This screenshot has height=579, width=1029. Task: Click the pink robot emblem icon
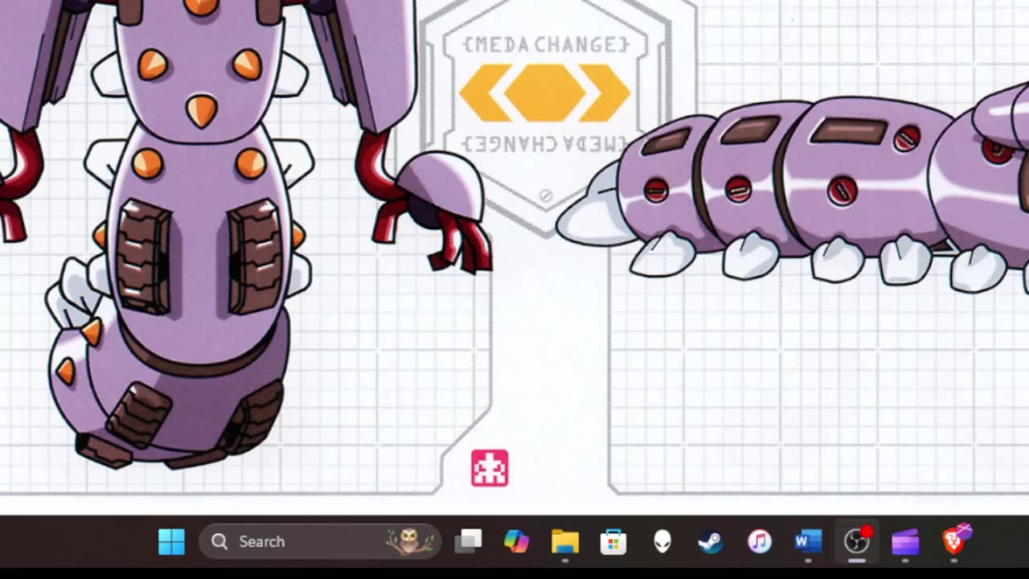pyautogui.click(x=490, y=468)
